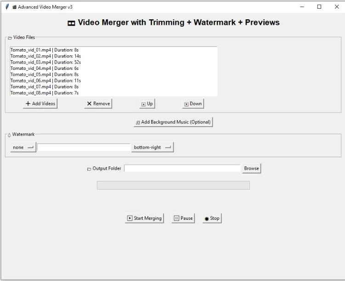The height and width of the screenshot is (281, 345).
Task: Click the Add Videos plus button
Action: (40, 103)
